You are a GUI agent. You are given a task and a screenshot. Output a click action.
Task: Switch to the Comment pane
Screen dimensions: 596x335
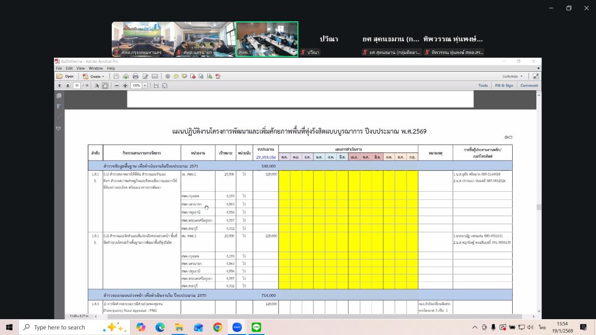point(529,85)
